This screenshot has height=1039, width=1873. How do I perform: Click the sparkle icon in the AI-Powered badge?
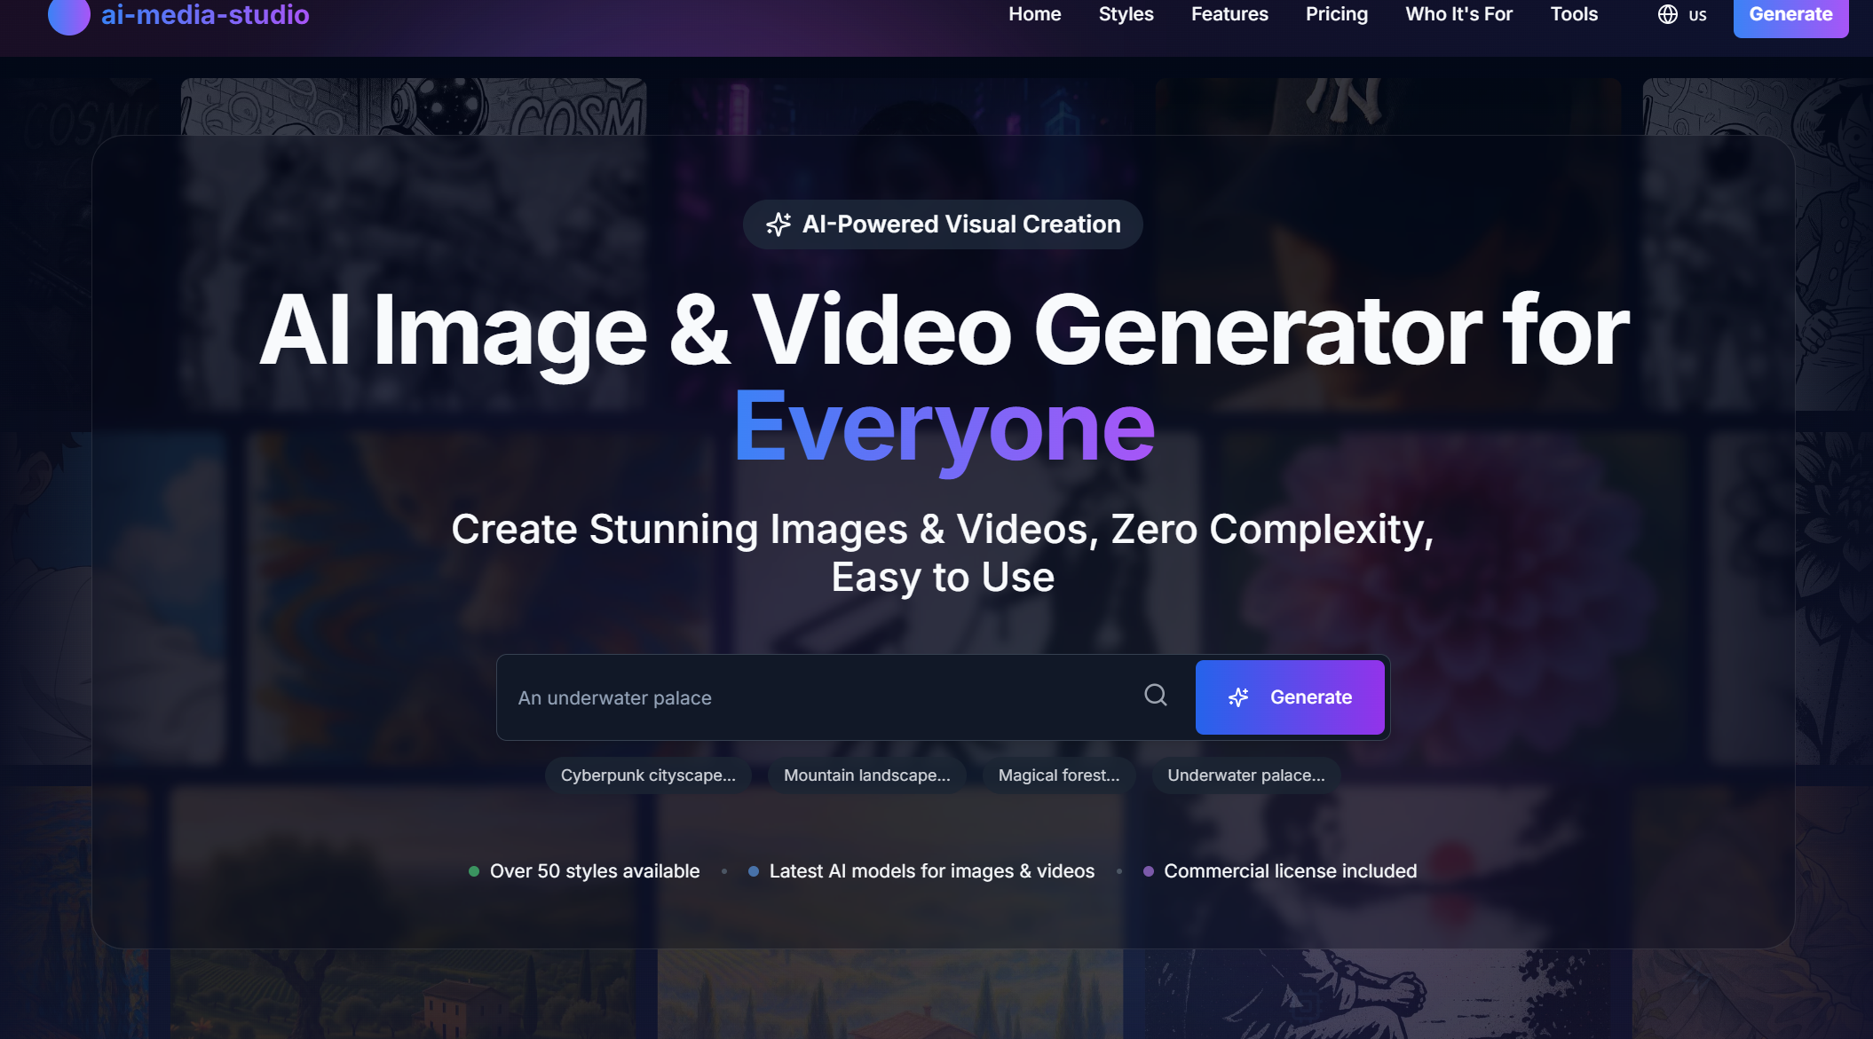point(778,224)
